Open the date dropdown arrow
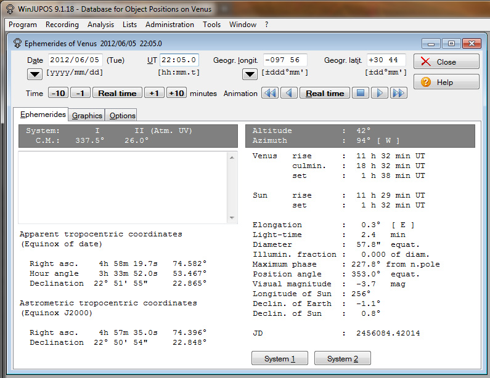Viewport: 490px width, 378px height. 35,74
